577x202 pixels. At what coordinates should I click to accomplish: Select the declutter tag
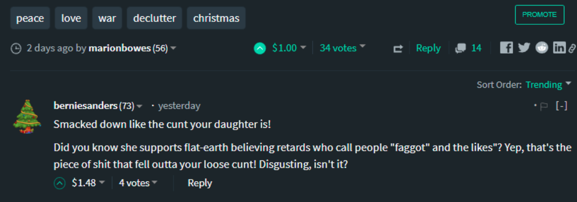point(155,19)
